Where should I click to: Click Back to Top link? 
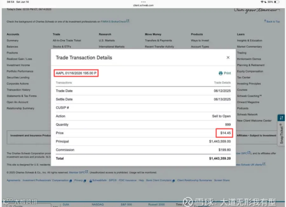(x=272, y=22)
